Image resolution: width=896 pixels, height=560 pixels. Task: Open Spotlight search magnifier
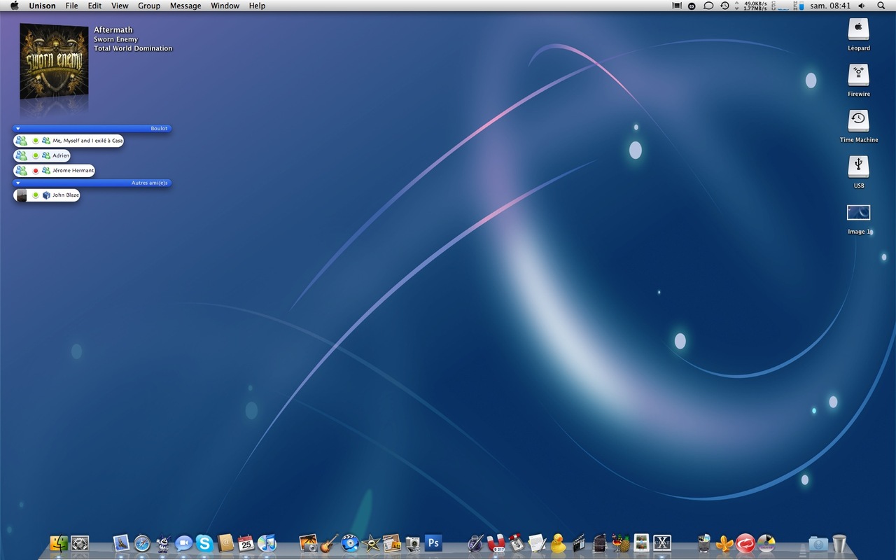tap(881, 6)
